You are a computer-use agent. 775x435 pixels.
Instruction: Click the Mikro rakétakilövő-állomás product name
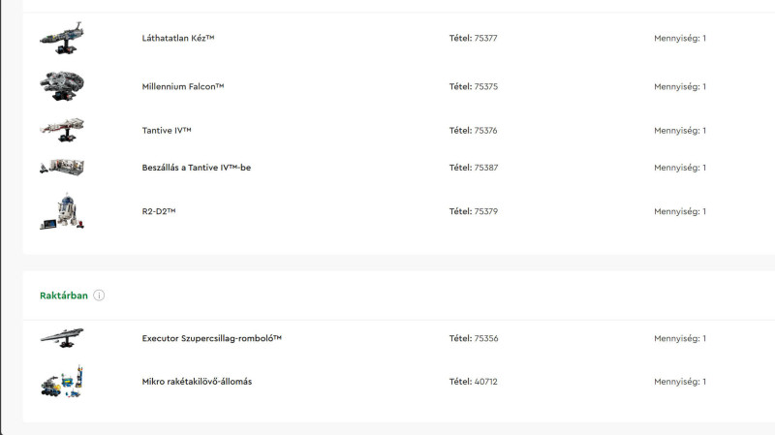point(197,381)
